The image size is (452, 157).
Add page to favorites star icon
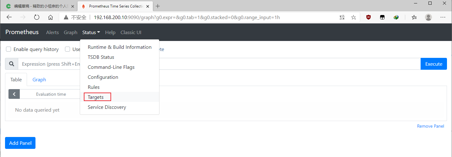coord(353,18)
